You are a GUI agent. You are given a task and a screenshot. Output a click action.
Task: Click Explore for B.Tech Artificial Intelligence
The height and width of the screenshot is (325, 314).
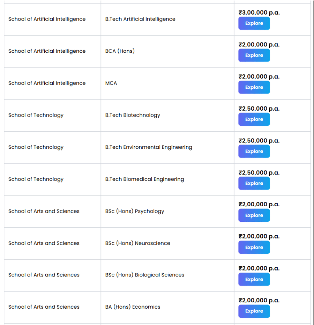pyautogui.click(x=254, y=23)
